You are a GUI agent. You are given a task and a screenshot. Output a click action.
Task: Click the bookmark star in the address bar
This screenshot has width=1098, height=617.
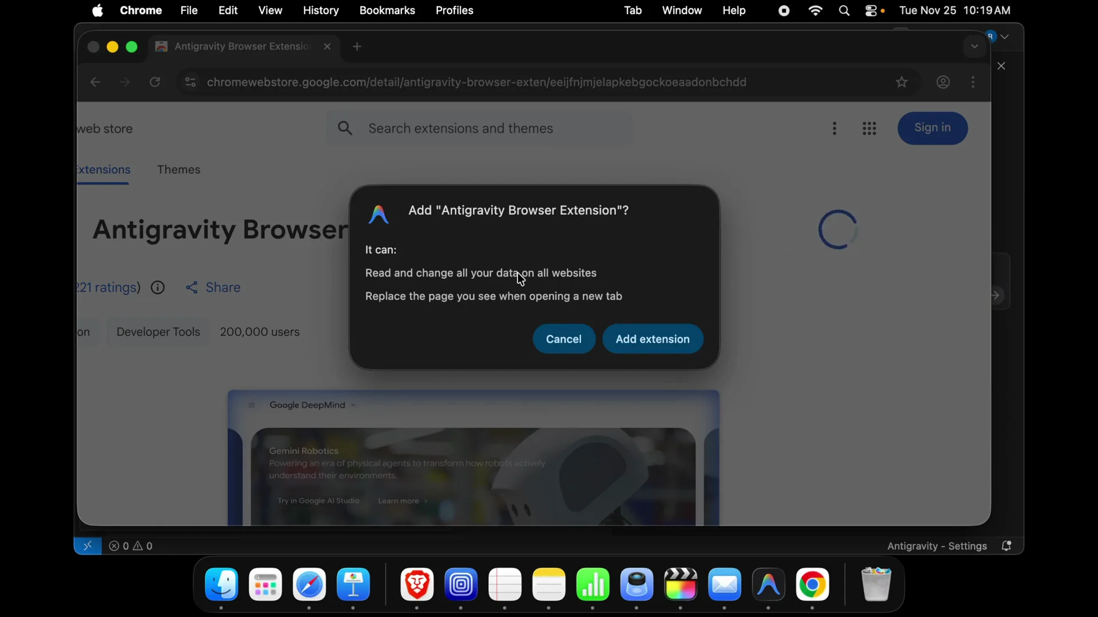[902, 82]
